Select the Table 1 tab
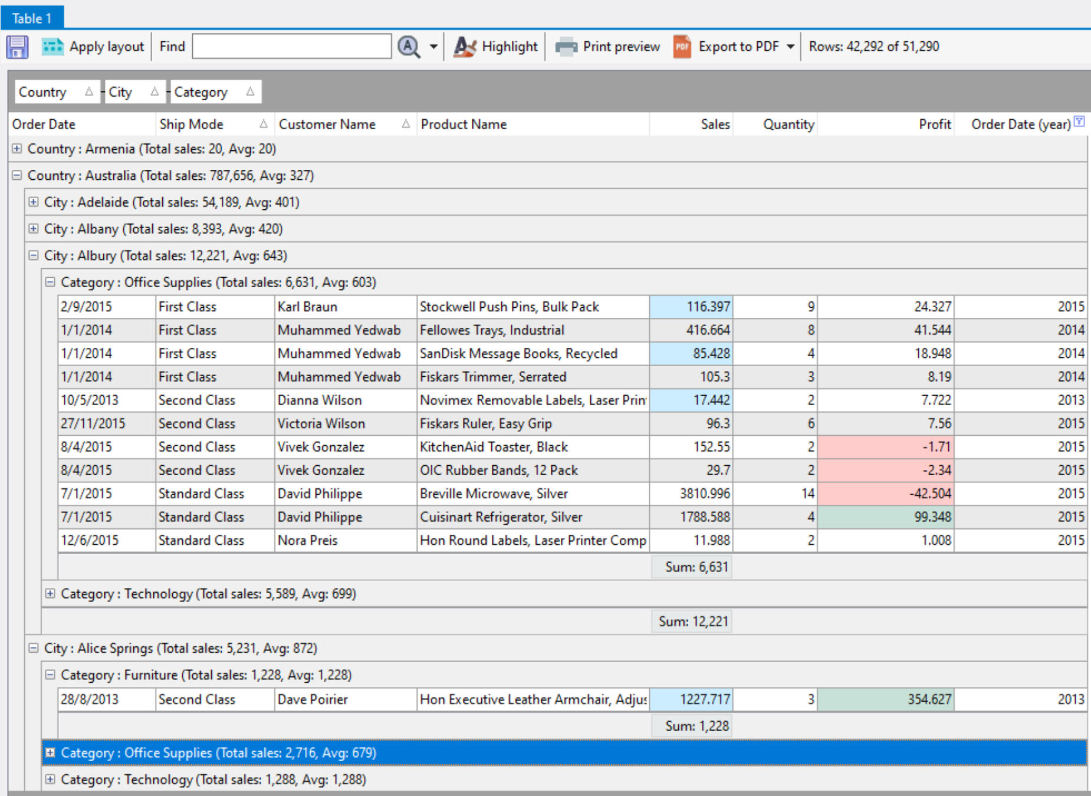The image size is (1091, 796). 32,18
